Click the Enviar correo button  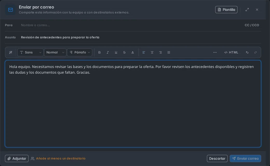tap(245, 158)
